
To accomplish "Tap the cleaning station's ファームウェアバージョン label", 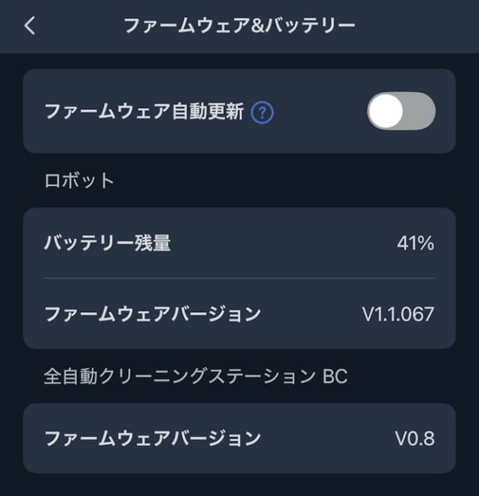I will pos(152,438).
